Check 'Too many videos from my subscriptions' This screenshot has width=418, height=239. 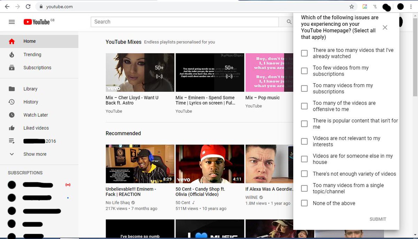(x=304, y=88)
